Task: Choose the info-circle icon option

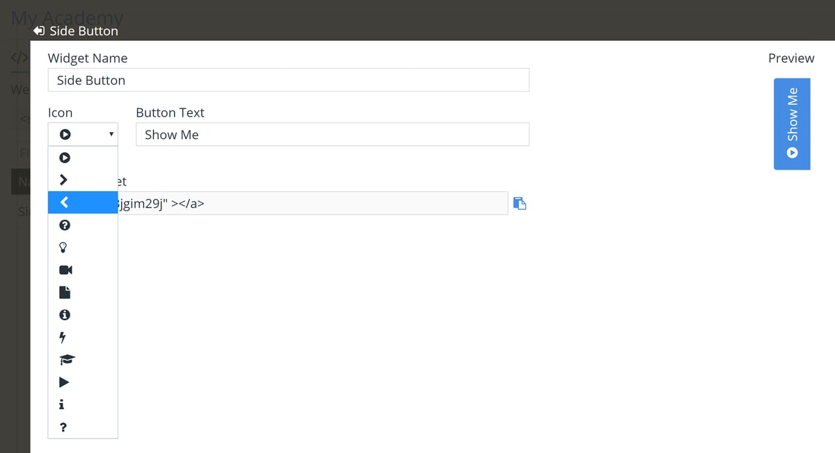Action: pyautogui.click(x=65, y=315)
